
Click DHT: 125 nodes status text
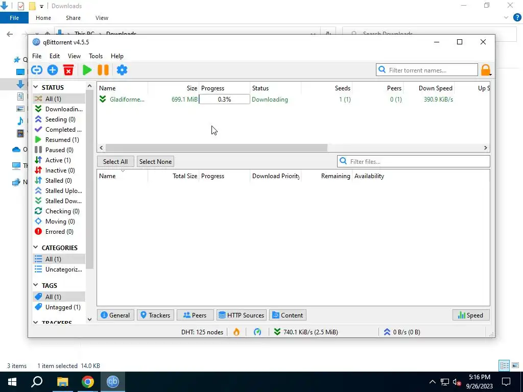(202, 332)
